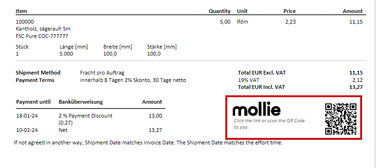376x168 pixels.
Task: Click the Kantholz, sägerauh 5m description
Action: pos(43,29)
